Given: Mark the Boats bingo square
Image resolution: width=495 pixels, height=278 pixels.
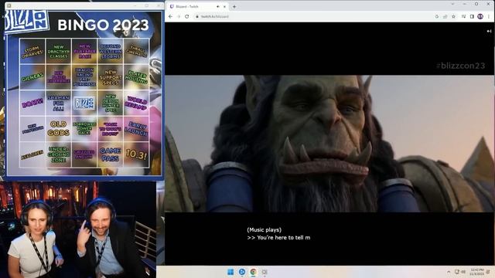Looking at the screenshot, I should click(32, 103).
